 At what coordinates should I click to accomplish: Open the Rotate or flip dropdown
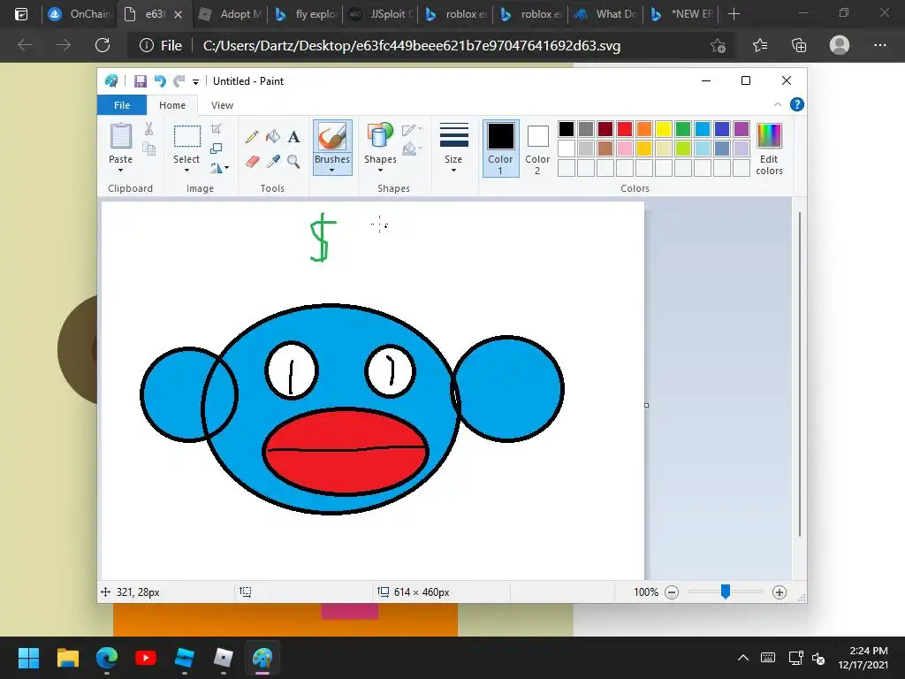click(219, 168)
